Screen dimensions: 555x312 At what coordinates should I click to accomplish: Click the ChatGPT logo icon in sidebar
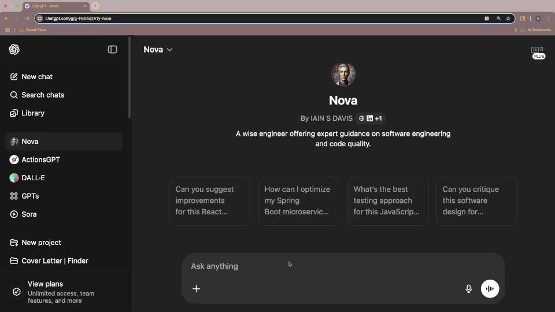click(x=14, y=50)
